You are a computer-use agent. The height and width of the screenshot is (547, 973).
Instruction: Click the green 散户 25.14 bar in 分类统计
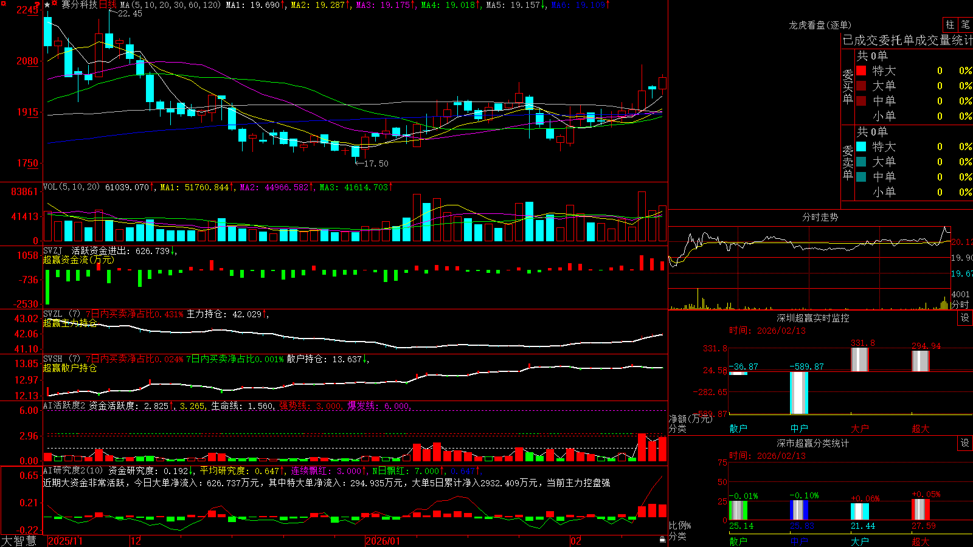(x=738, y=511)
